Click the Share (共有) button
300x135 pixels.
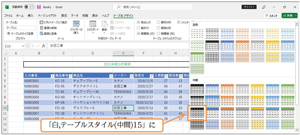pos(289,16)
